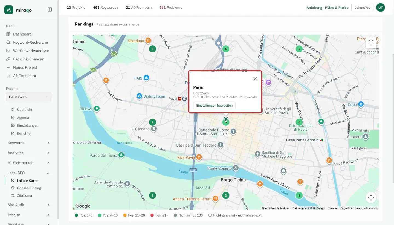Click the DeleteWeb button in top bar
The image size is (394, 225).
pyautogui.click(x=362, y=8)
